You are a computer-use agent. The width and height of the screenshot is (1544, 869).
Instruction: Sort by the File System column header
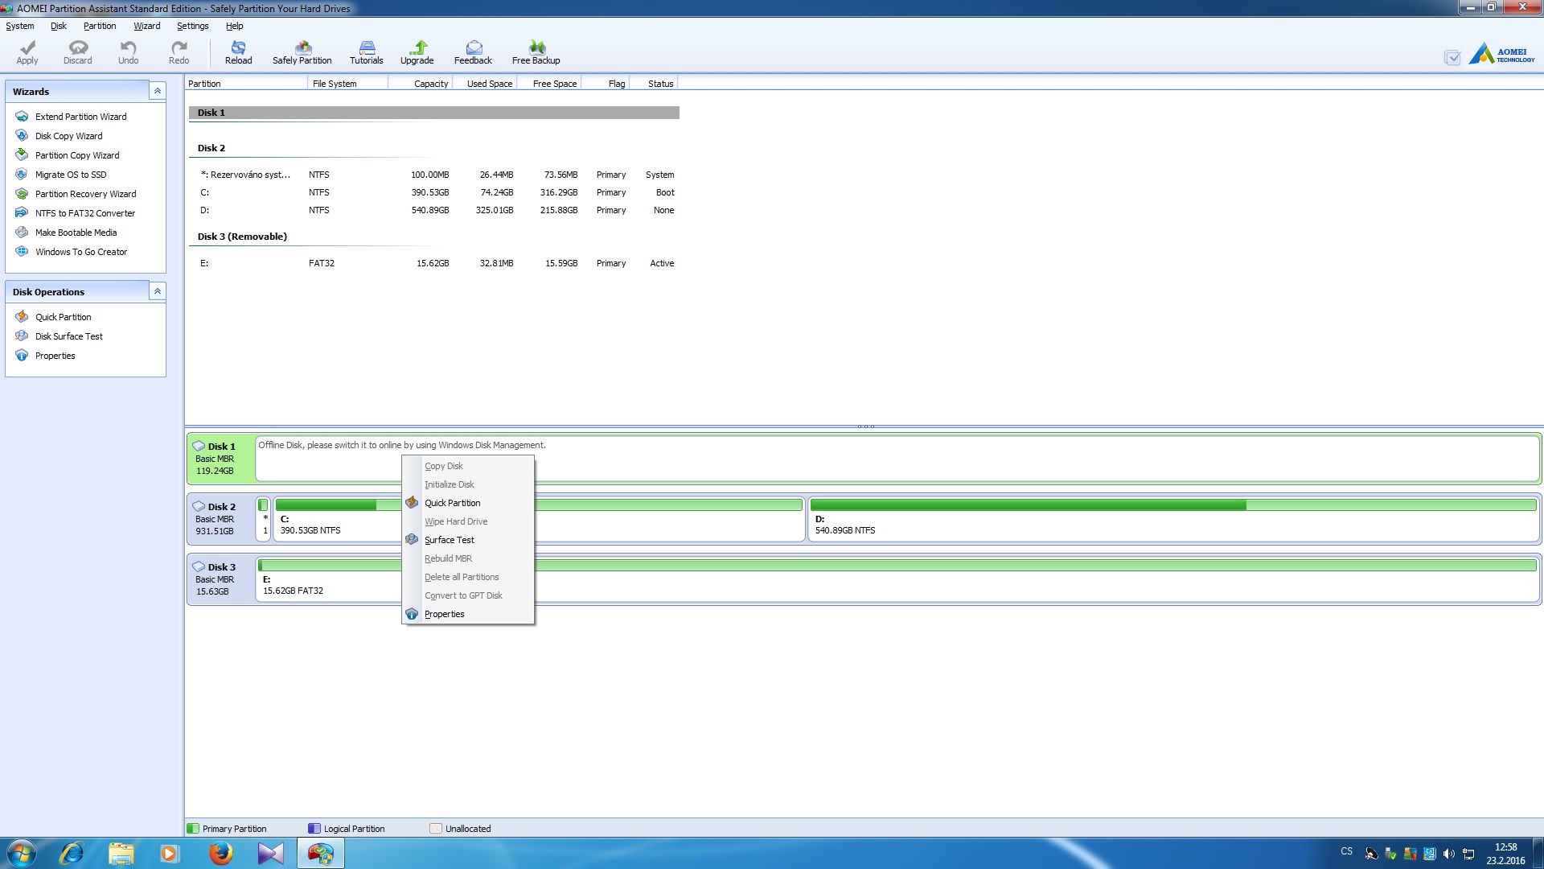point(347,83)
